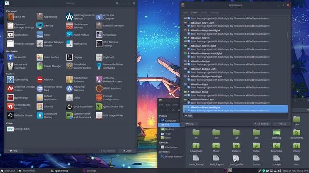Open Grub Customizer
The width and height of the screenshot is (309, 173).
[x=79, y=107]
